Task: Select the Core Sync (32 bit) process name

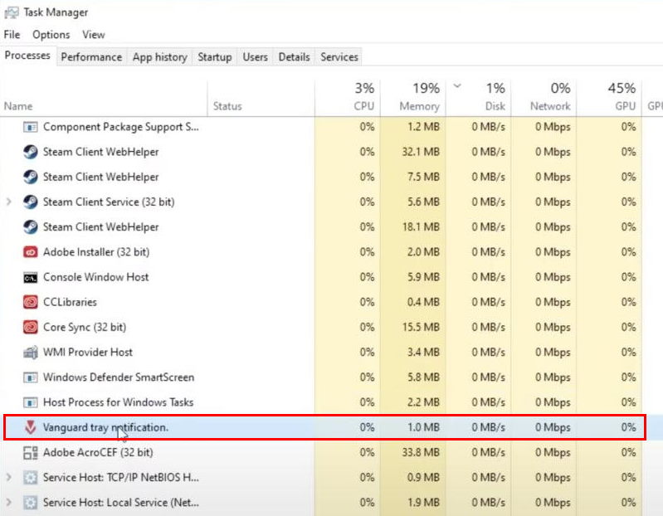Action: click(85, 327)
